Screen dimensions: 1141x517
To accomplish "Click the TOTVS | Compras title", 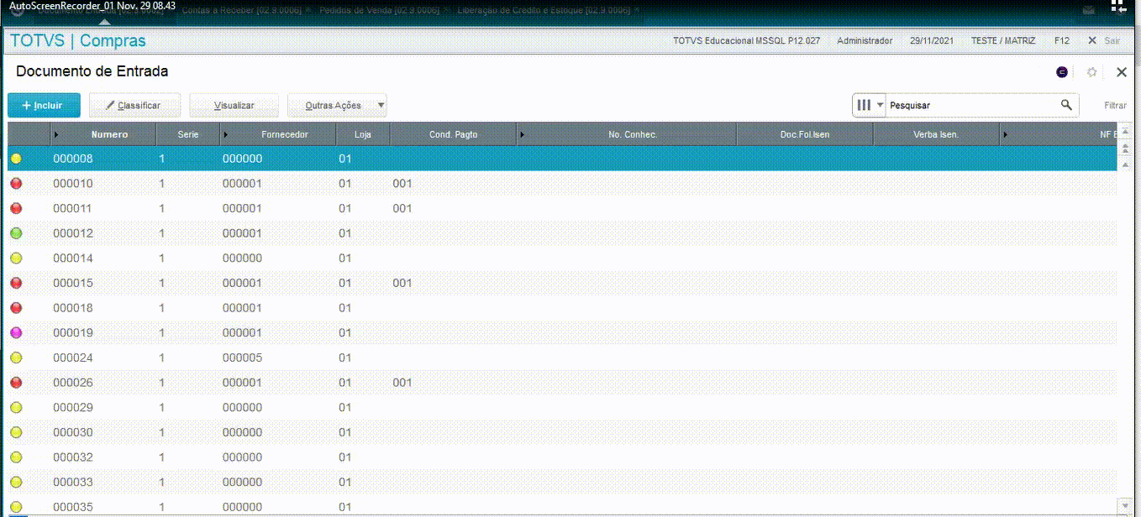I will point(77,40).
